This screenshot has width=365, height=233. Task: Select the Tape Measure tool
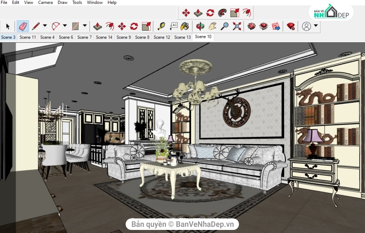click(x=161, y=26)
